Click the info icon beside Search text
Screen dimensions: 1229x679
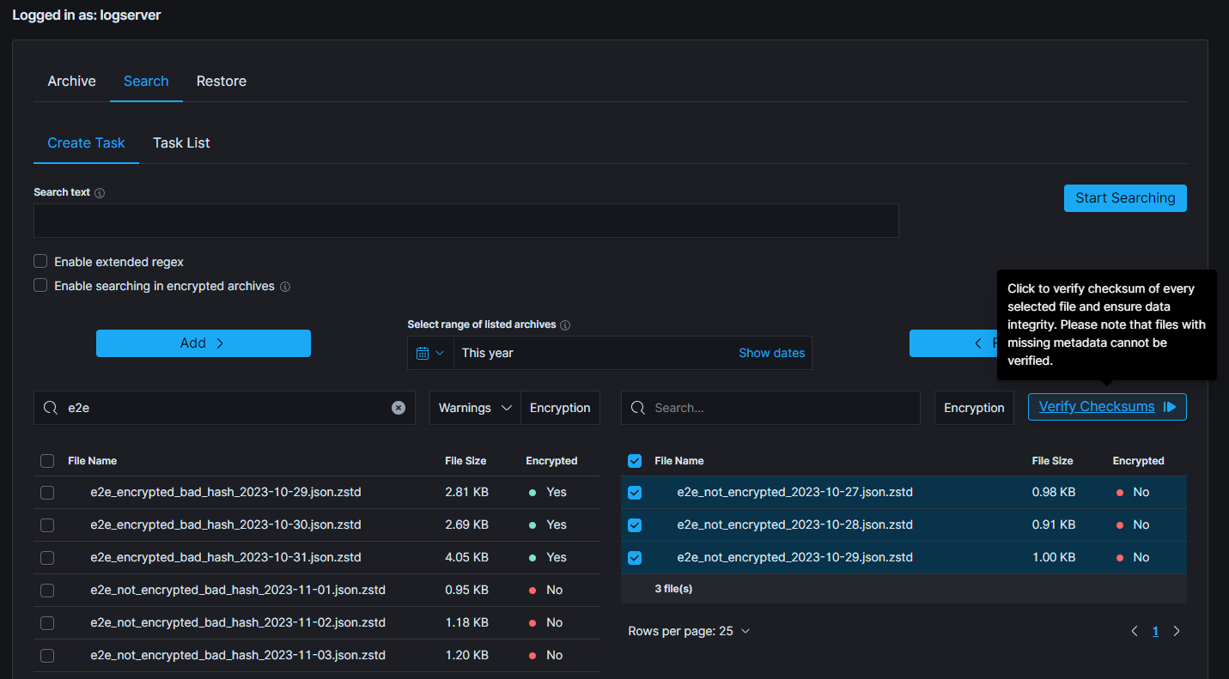100,193
